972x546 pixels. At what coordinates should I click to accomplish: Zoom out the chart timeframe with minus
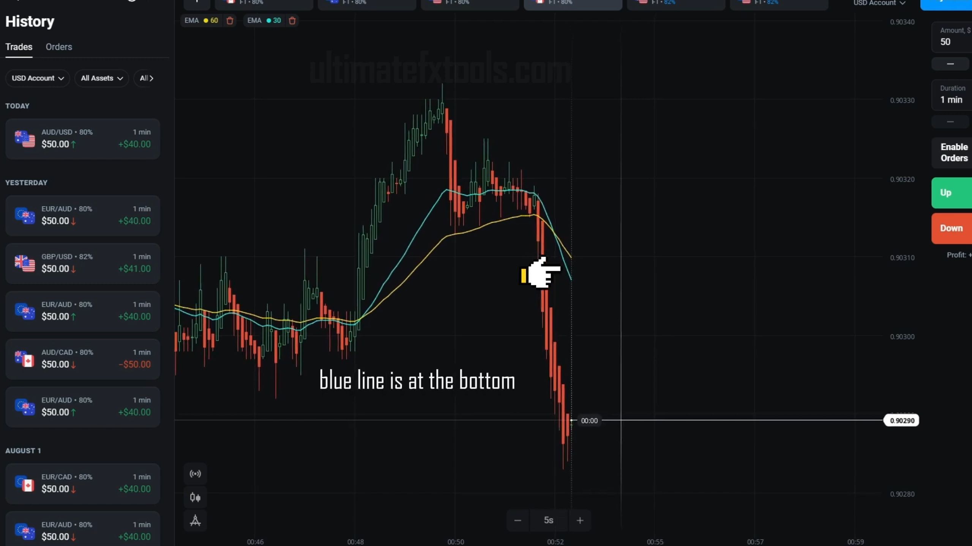tap(518, 521)
